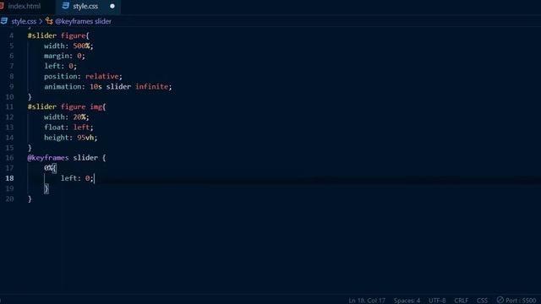541x304 pixels.
Task: Click the 'position: relative;' declaration
Action: (x=83, y=76)
